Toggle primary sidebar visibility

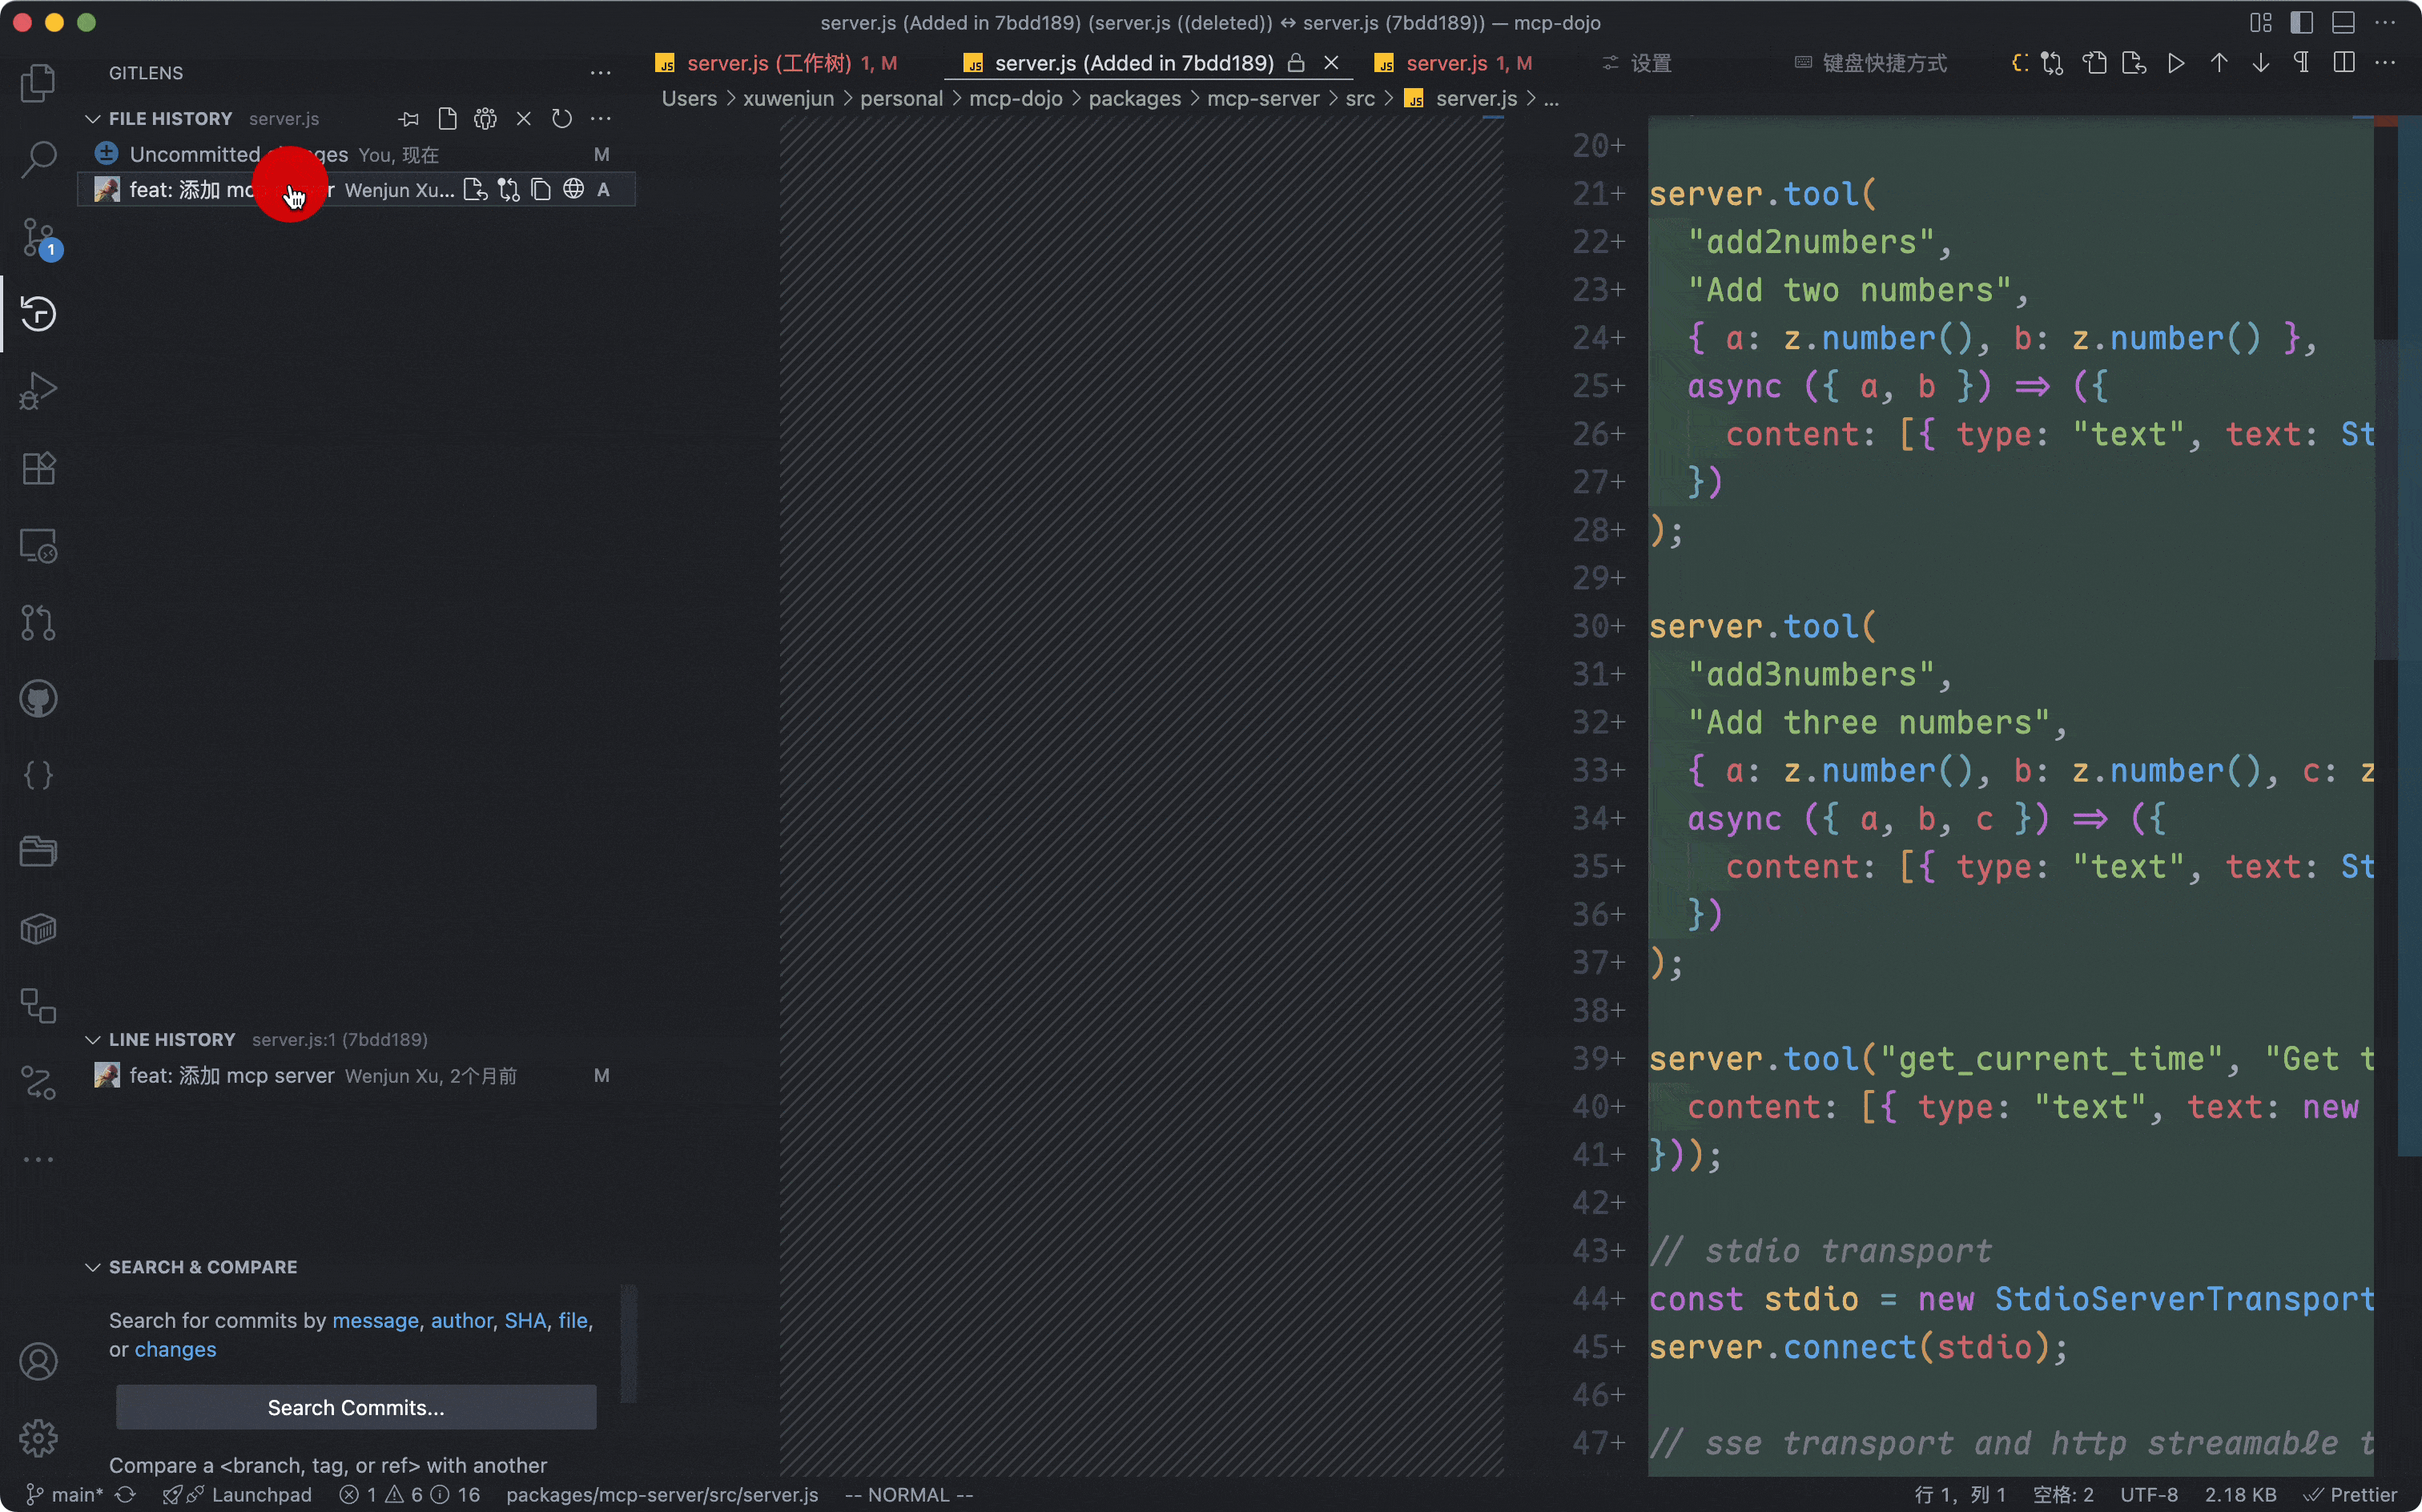click(x=2301, y=22)
